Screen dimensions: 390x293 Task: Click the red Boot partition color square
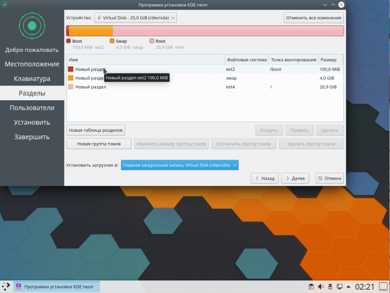(x=69, y=41)
